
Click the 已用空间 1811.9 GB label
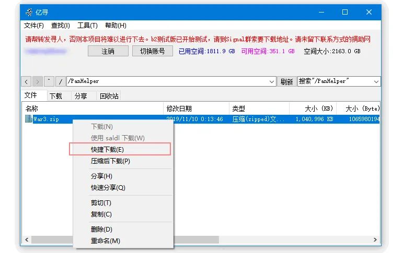[206, 51]
